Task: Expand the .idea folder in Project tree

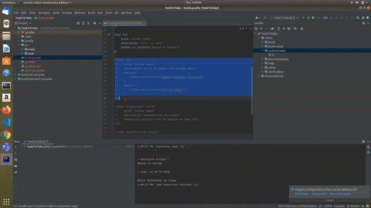Action: (19, 36)
